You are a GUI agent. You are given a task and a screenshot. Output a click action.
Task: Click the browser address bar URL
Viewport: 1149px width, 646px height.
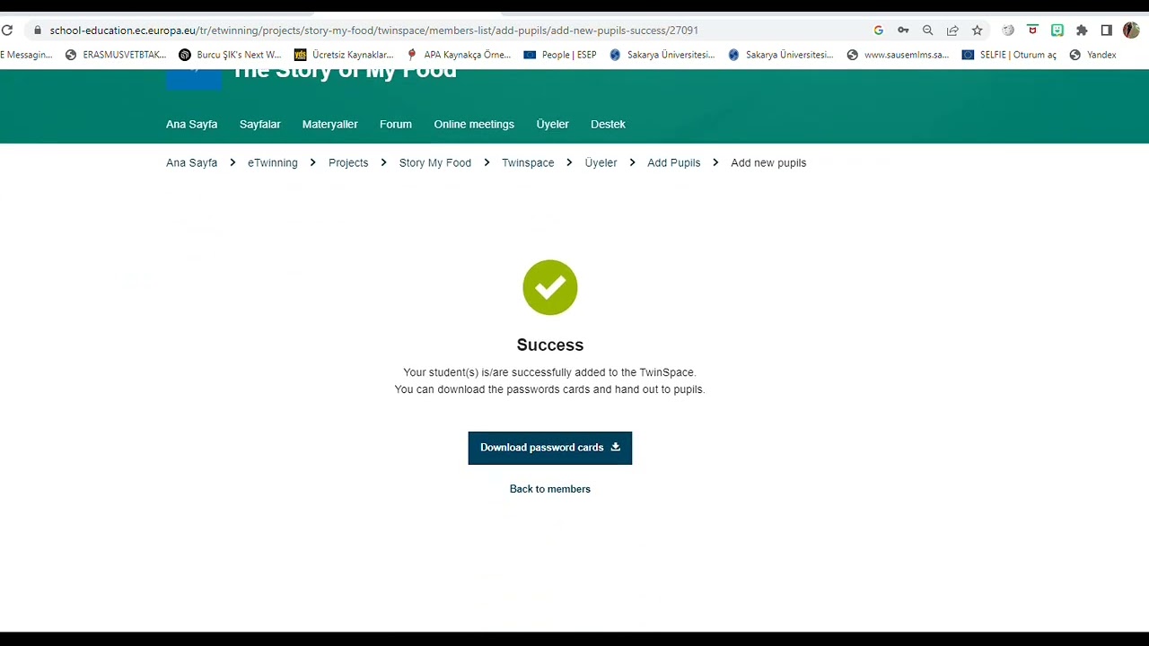point(373,31)
